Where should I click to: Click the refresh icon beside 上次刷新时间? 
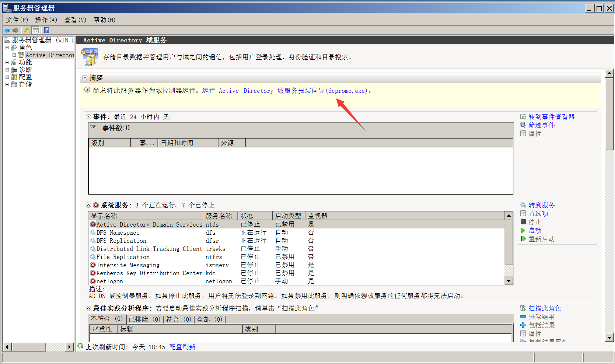80,346
